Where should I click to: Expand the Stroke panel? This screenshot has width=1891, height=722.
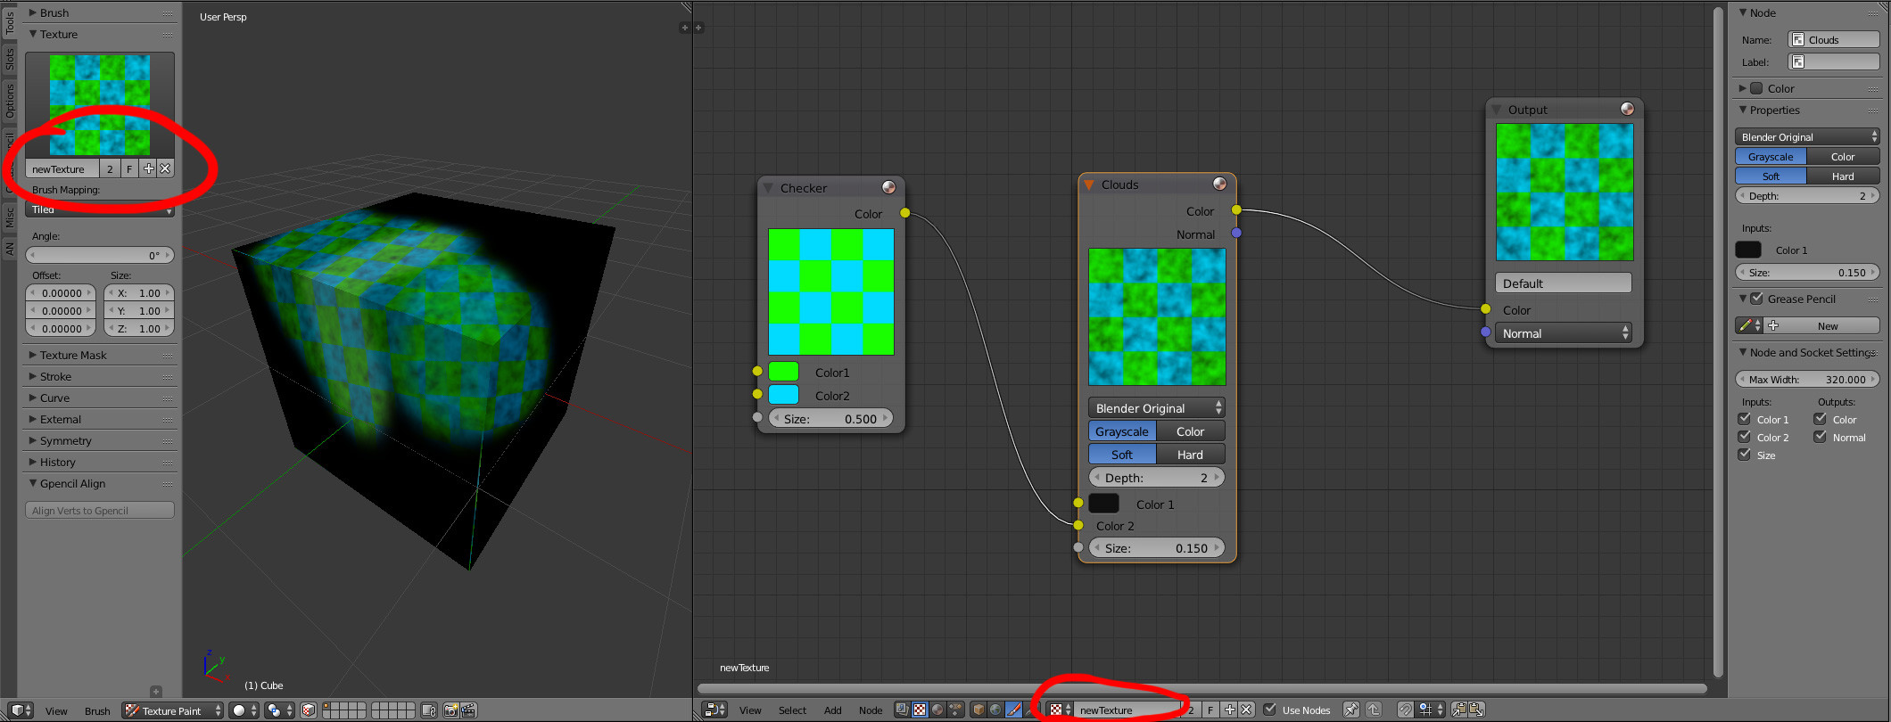tap(55, 376)
